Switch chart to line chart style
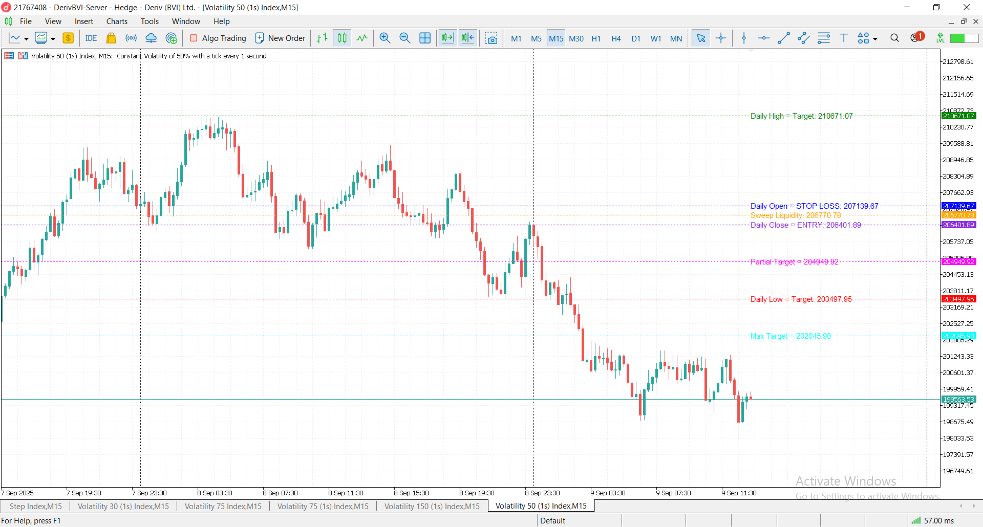The image size is (983, 527). point(362,38)
